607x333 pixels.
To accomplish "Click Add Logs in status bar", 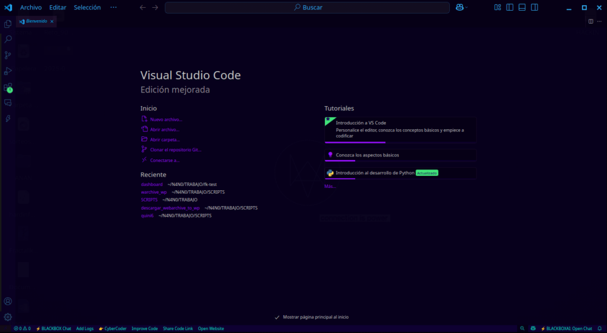I will (85, 328).
